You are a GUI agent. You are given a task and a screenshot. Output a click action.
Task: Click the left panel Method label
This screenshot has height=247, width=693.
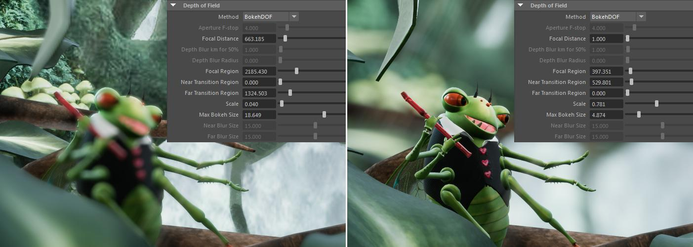229,17
